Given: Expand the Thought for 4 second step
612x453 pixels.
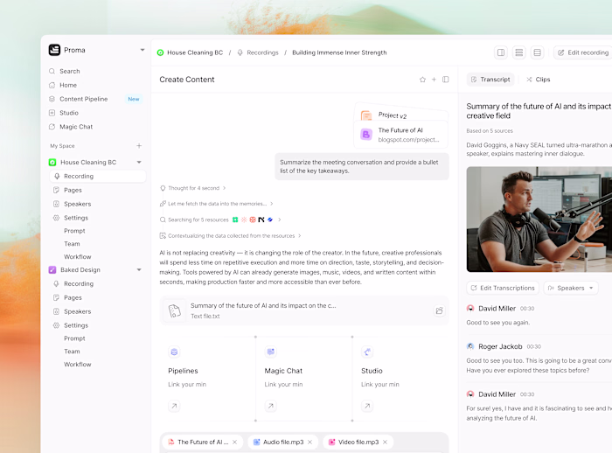Looking at the screenshot, I should [193, 188].
